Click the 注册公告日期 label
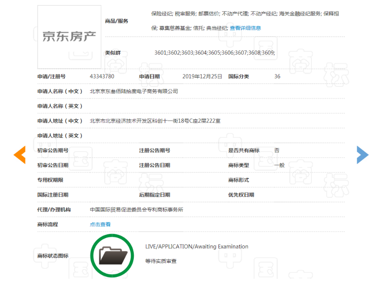The image size is (379, 282). tap(155, 165)
